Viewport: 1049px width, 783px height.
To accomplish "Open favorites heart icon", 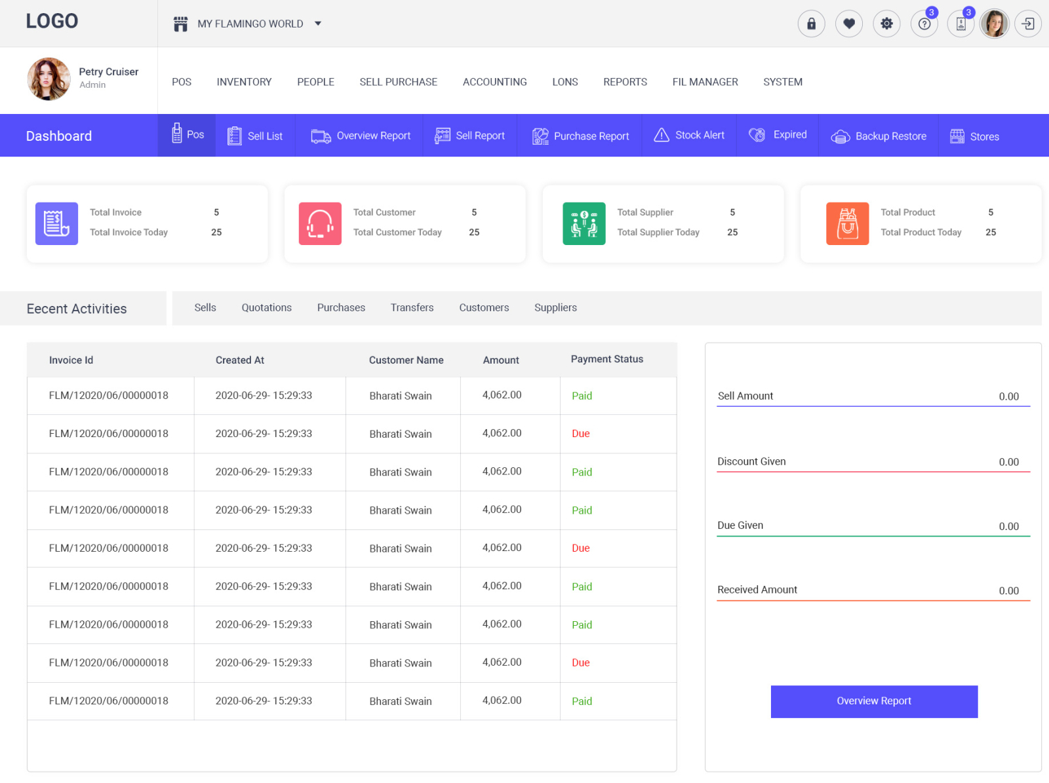I will 849,24.
